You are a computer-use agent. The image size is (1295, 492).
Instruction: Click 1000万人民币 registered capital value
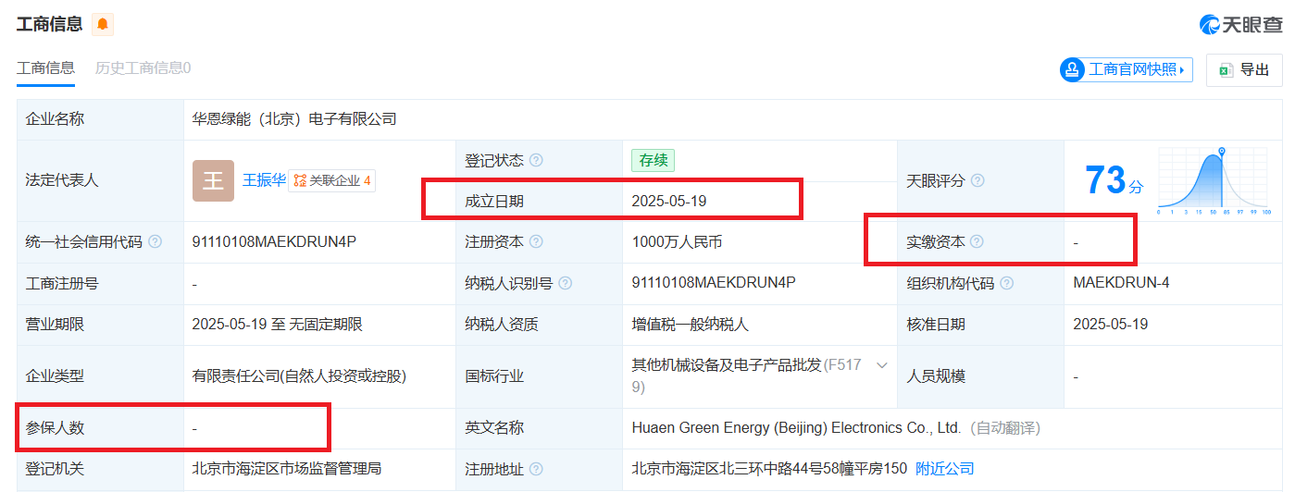(677, 241)
